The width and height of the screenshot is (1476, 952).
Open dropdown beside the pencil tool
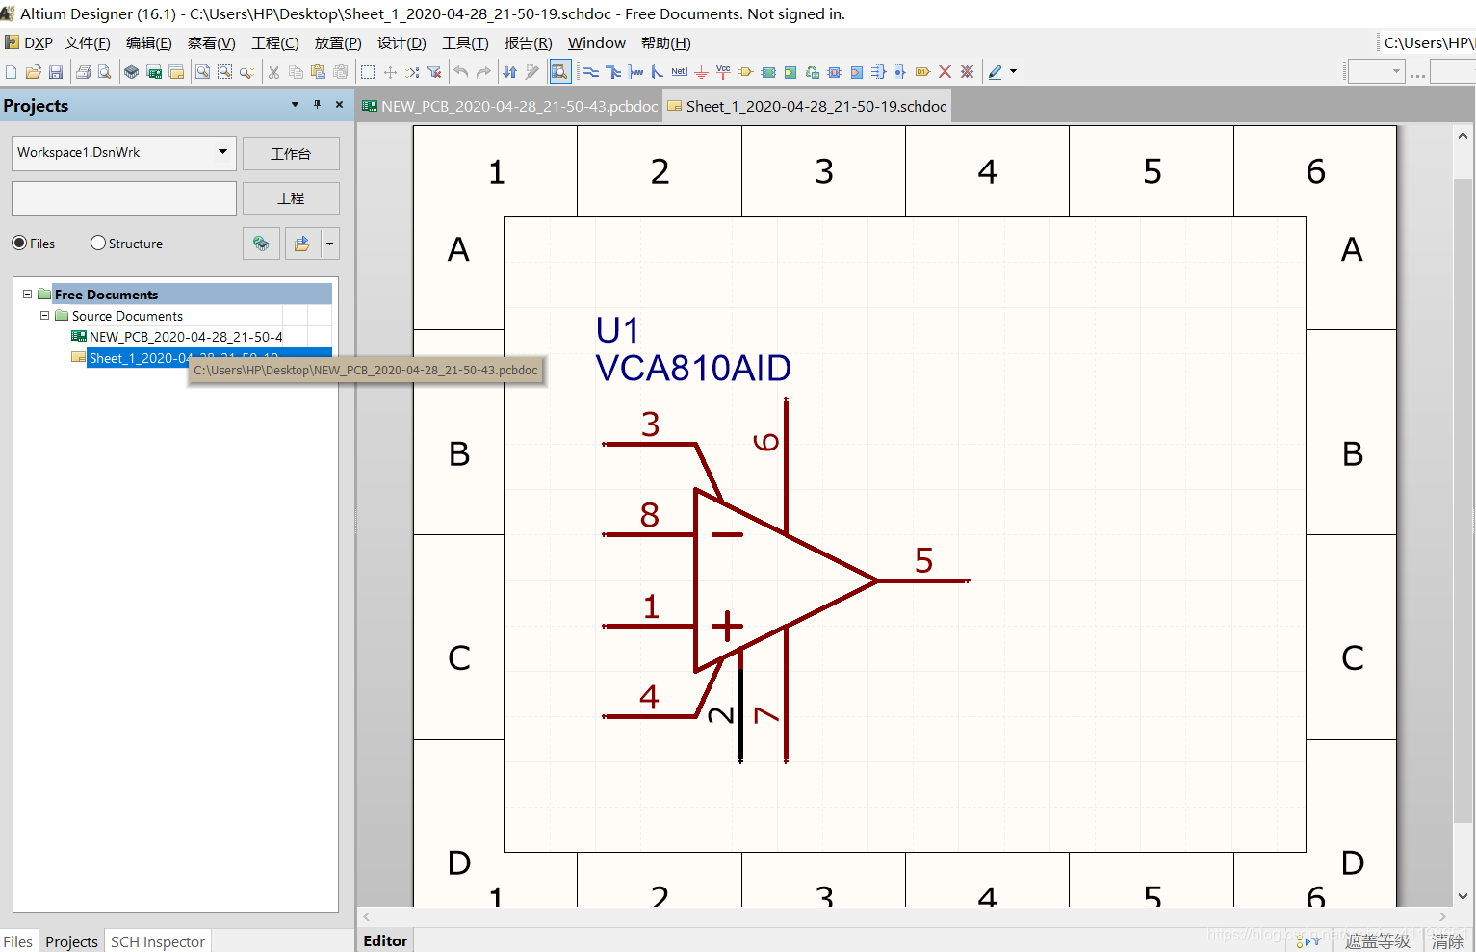coord(1013,72)
